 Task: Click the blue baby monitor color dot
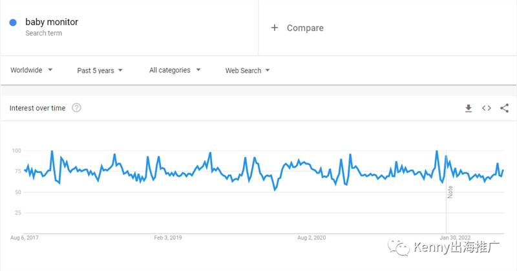pyautogui.click(x=13, y=23)
